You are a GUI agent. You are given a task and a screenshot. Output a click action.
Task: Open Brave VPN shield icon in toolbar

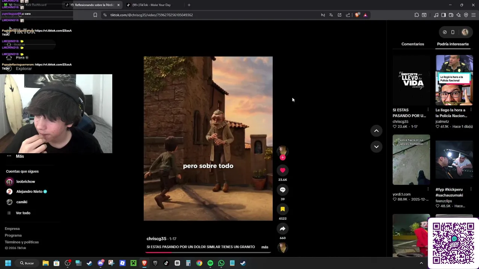click(466, 15)
